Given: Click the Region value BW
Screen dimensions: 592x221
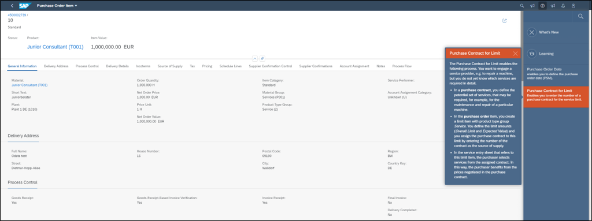Looking at the screenshot, I should click(390, 156).
